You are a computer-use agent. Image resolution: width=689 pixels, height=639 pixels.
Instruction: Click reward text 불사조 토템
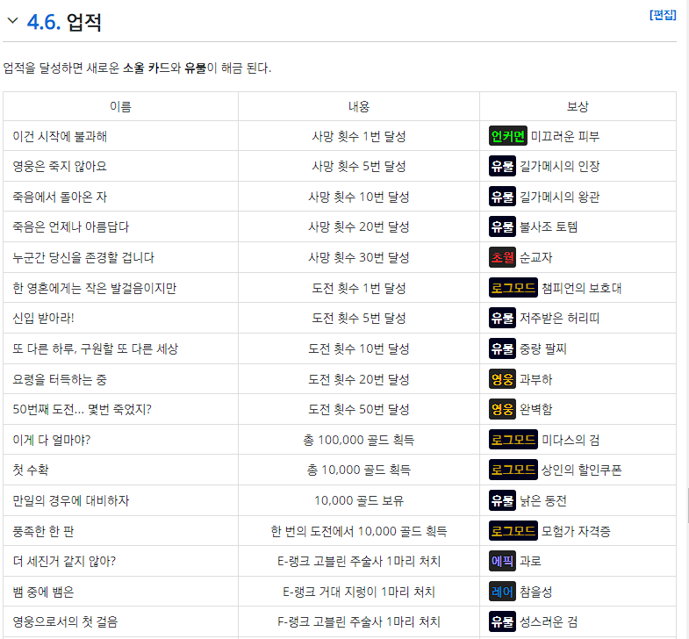pyautogui.click(x=549, y=226)
